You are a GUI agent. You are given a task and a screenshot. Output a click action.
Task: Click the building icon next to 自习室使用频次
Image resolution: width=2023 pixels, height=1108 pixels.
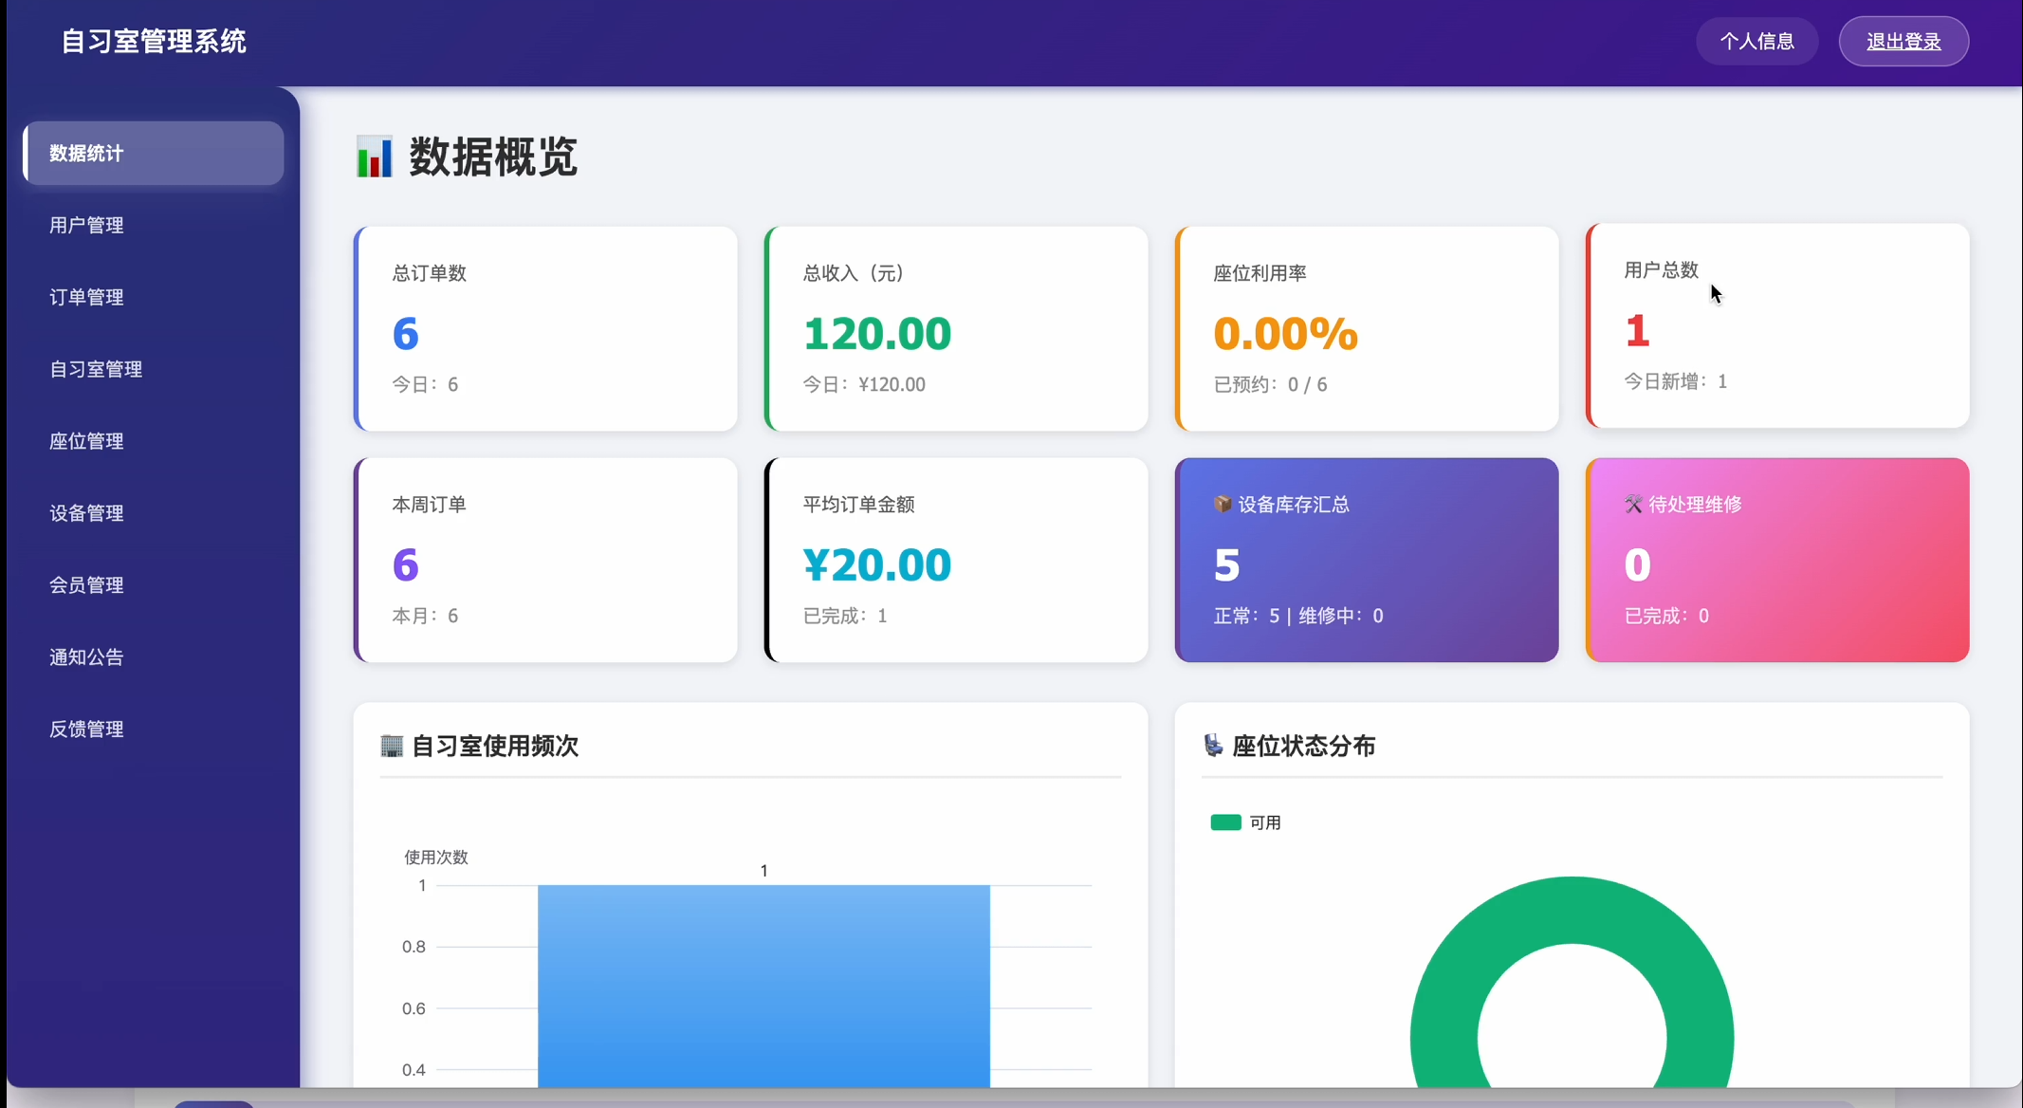tap(392, 746)
